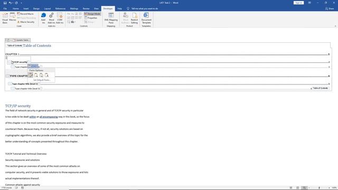Click the underlined word "within"

(33, 117)
